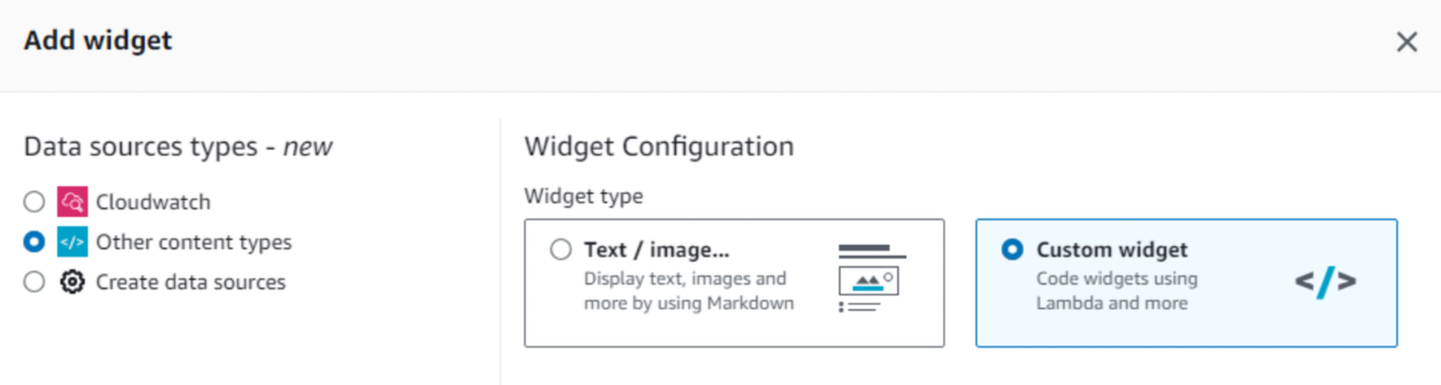Click the Markdown document illustration icon

point(871,278)
